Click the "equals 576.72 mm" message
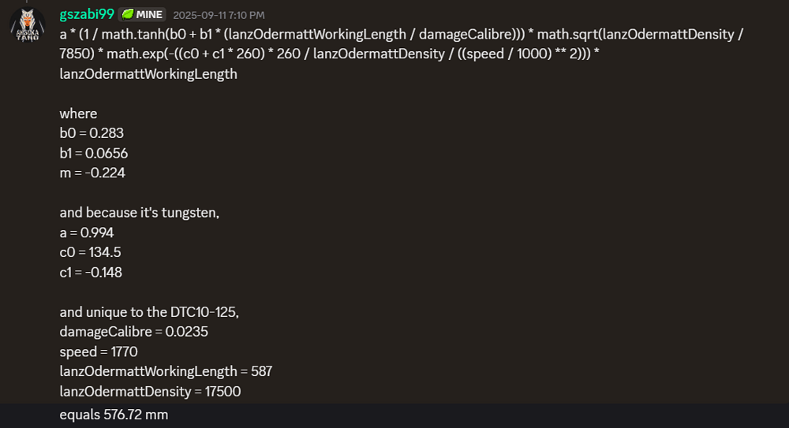789x428 pixels. tap(114, 415)
